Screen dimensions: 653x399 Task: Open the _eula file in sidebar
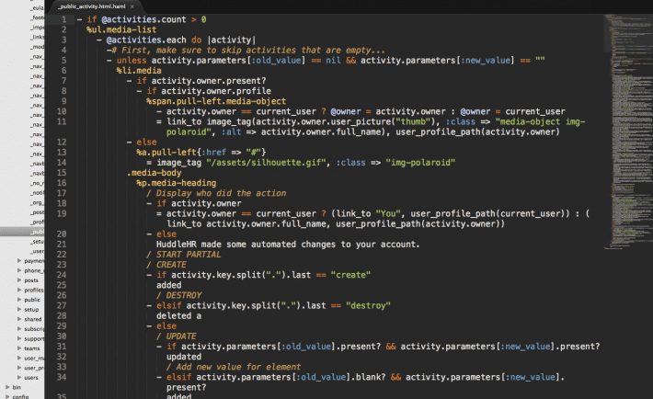[x=38, y=6]
